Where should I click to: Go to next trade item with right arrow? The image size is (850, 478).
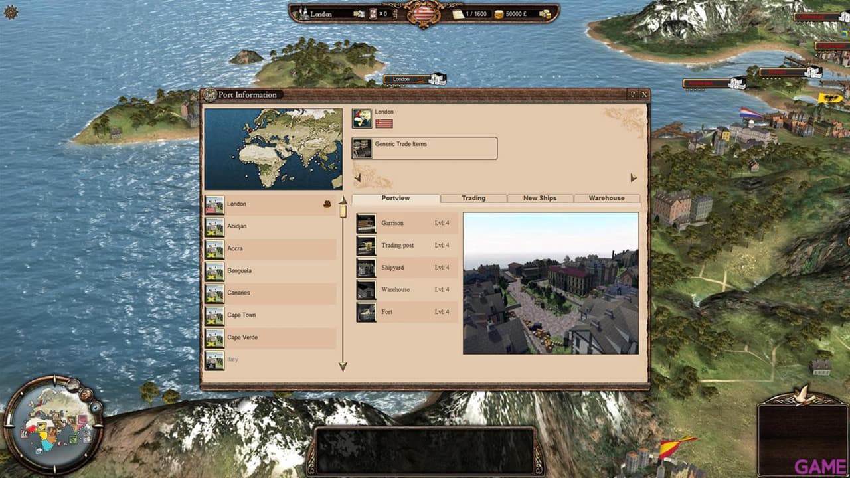(x=634, y=178)
